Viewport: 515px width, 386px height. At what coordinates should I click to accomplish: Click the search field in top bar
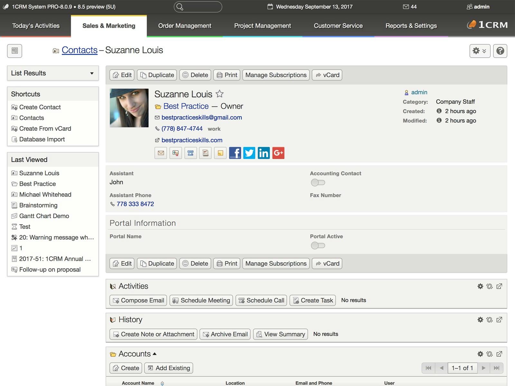198,7
